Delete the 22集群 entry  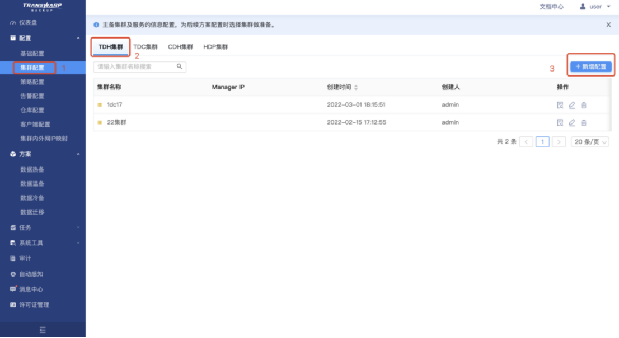(x=584, y=122)
